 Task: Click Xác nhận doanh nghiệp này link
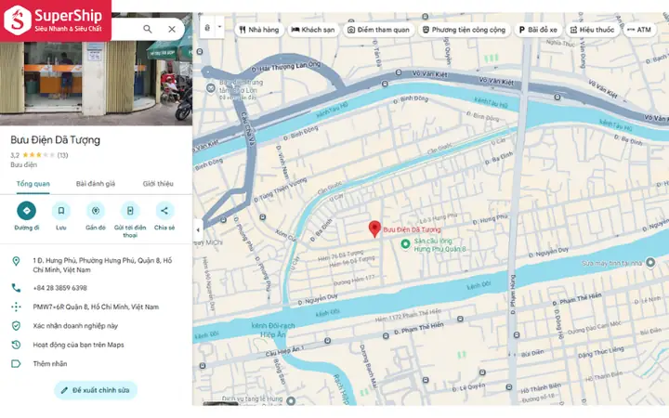point(75,326)
